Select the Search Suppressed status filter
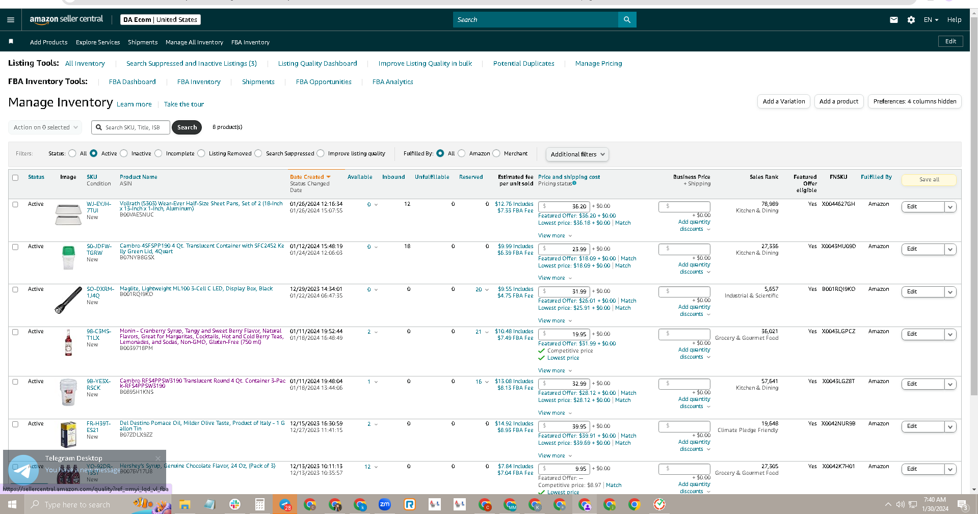Viewport: 978px width, 514px height. [258, 153]
